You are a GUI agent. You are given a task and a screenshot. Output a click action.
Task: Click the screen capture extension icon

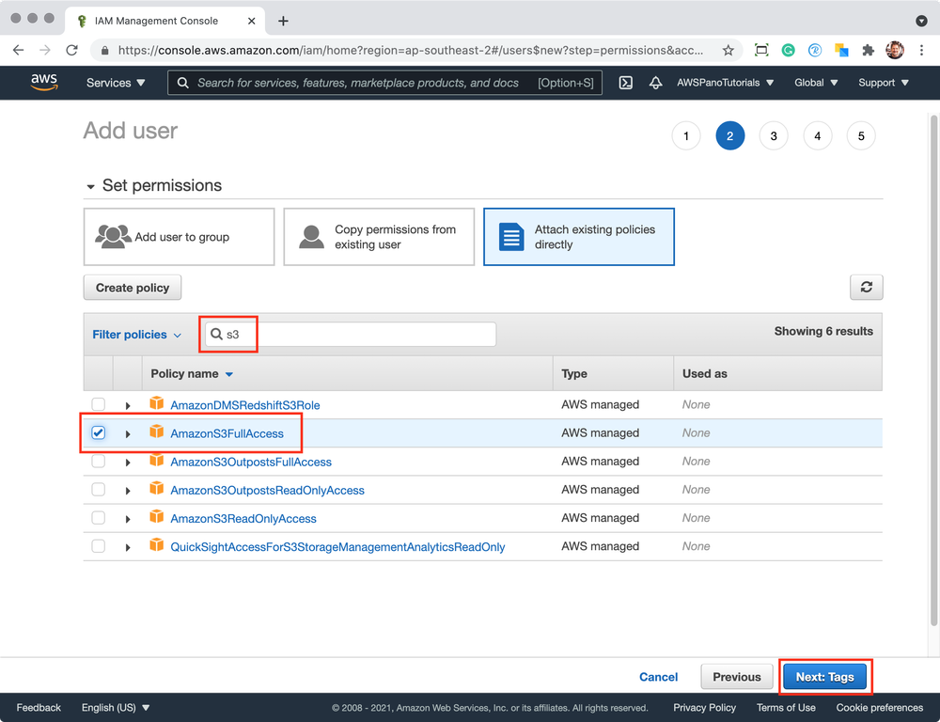[761, 51]
